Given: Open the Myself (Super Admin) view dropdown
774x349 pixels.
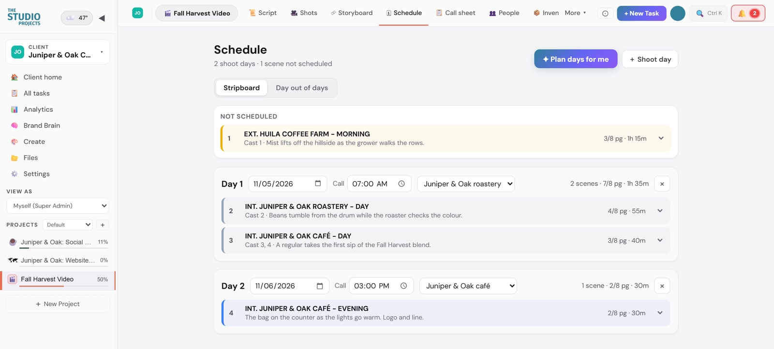Looking at the screenshot, I should tap(58, 205).
